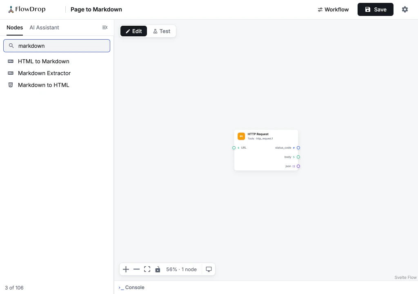Screen dimensions: 418x294
Task: Focus the node search field
Action: click(x=57, y=46)
